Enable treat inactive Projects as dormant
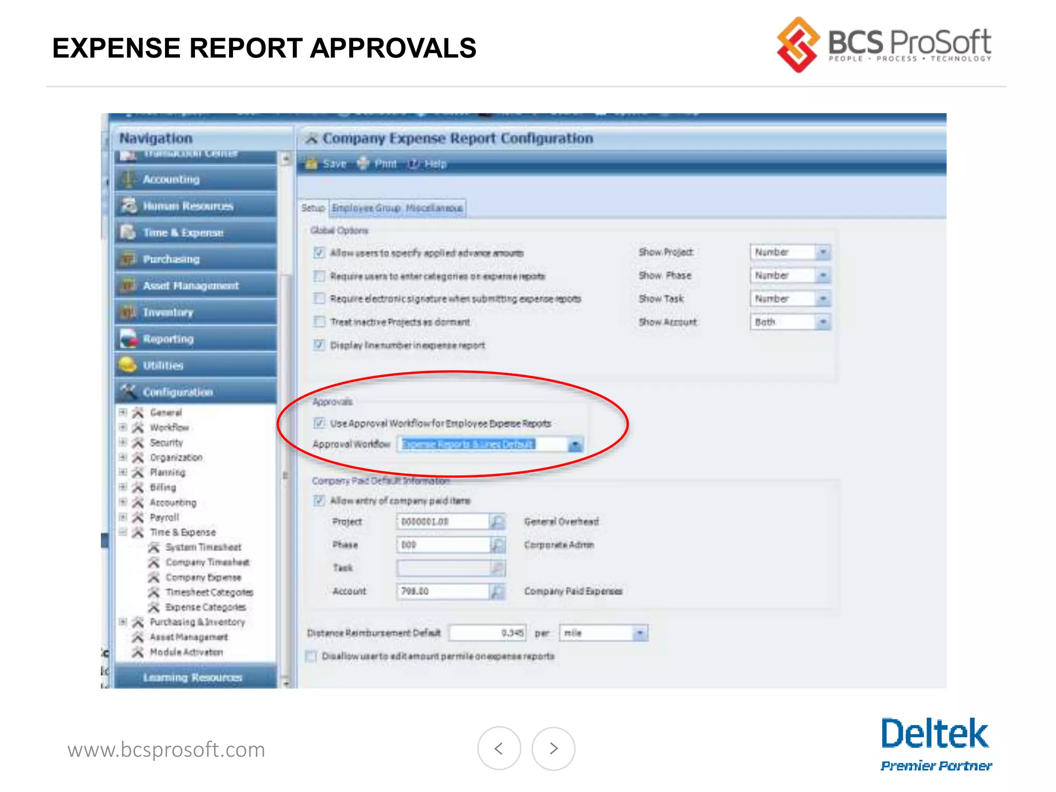This screenshot has width=1056, height=792. point(319,322)
